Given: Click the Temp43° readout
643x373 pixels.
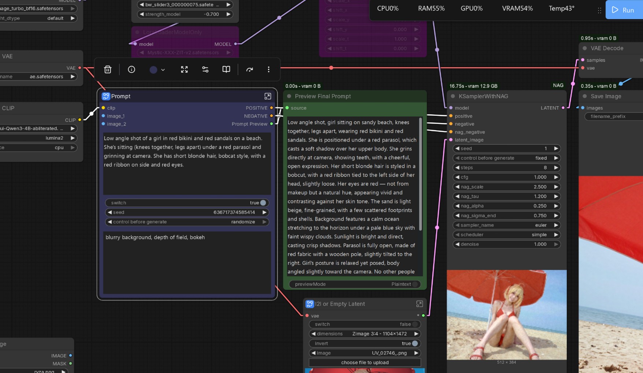Looking at the screenshot, I should coord(561,8).
